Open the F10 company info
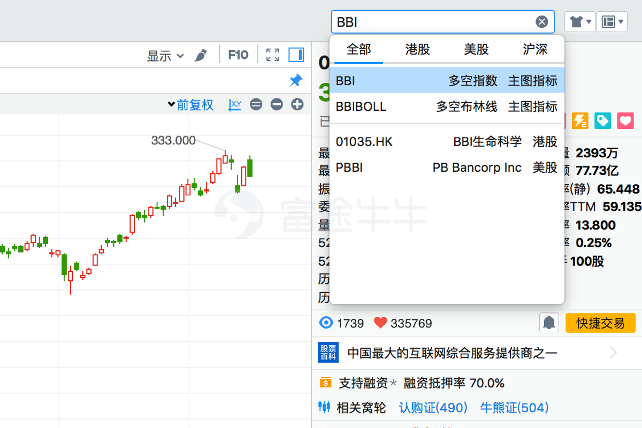Screen dimensions: 642x428 [x=238, y=55]
